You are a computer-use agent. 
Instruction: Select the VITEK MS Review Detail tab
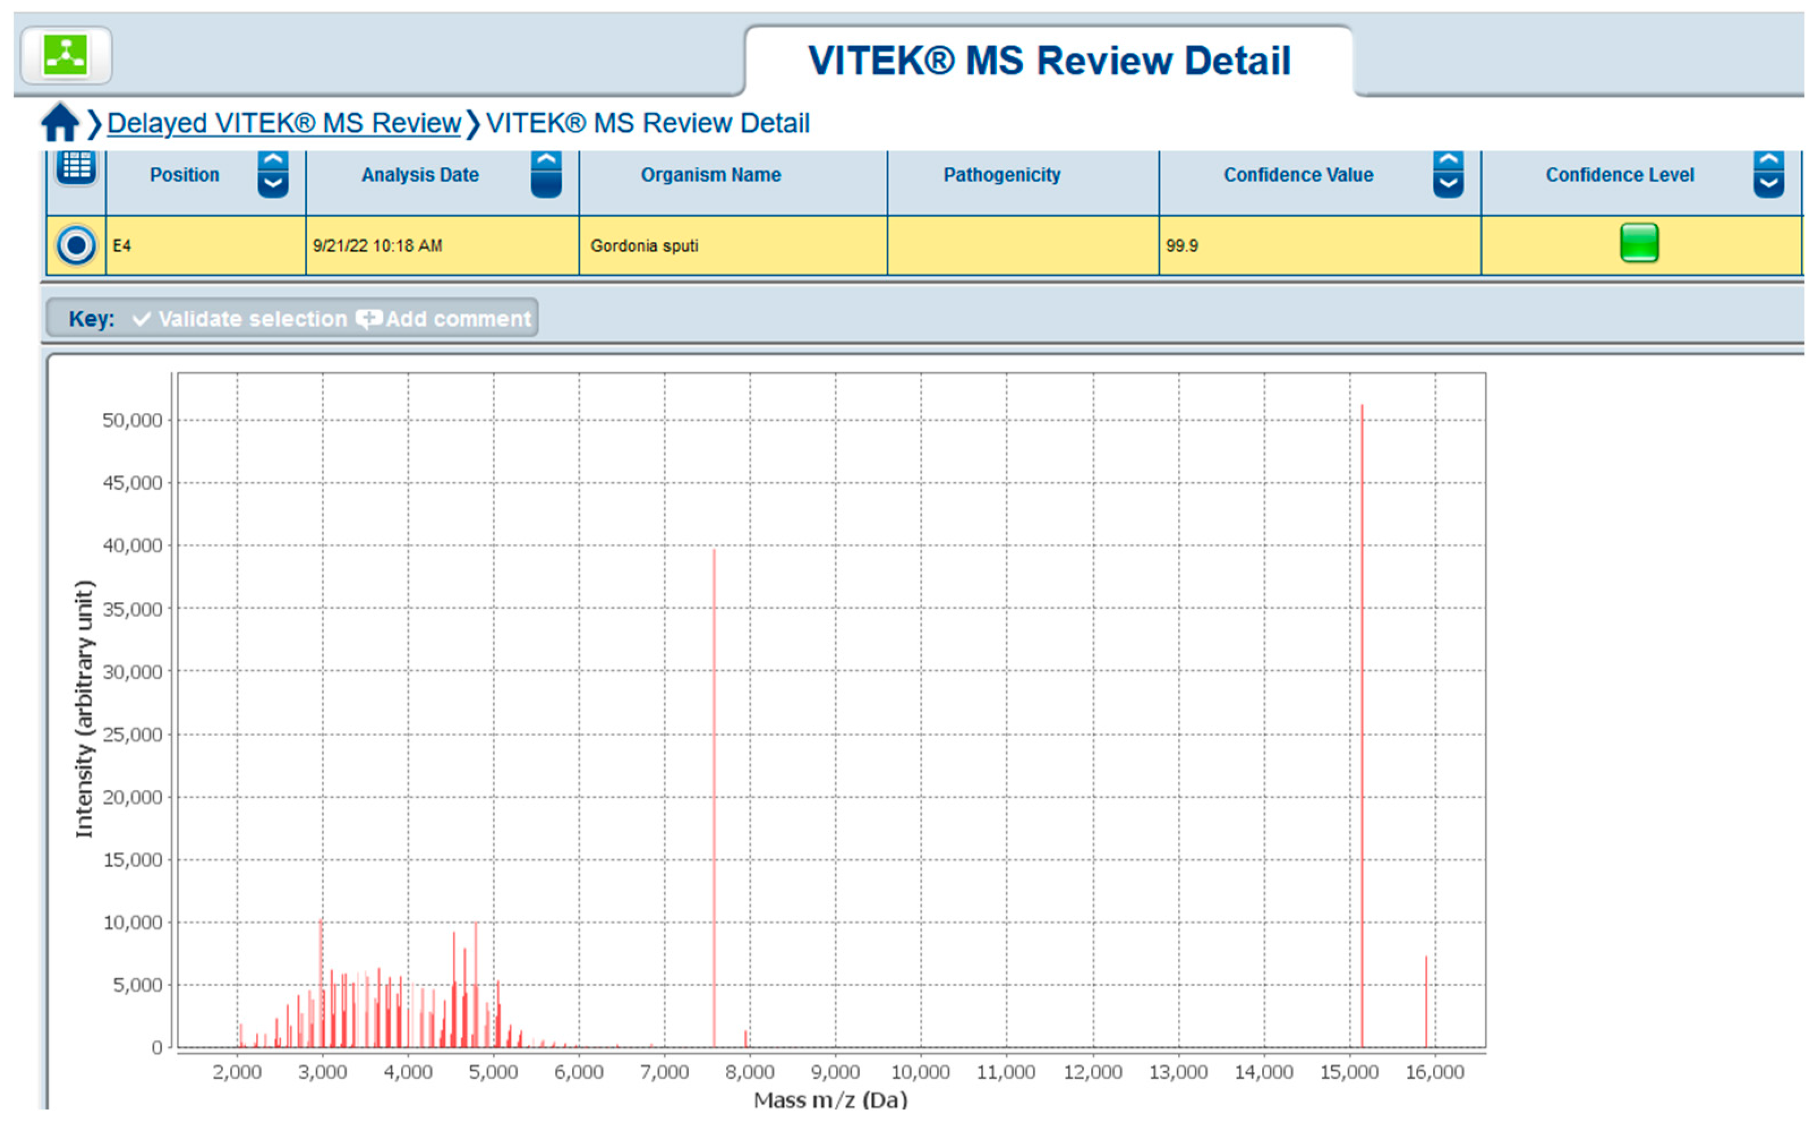(1048, 61)
